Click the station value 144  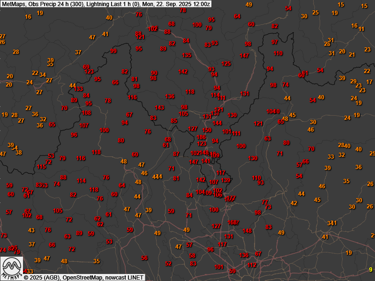coord(217,123)
